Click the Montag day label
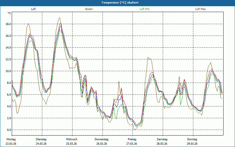Screen dimensions: 235x147 (11, 139)
